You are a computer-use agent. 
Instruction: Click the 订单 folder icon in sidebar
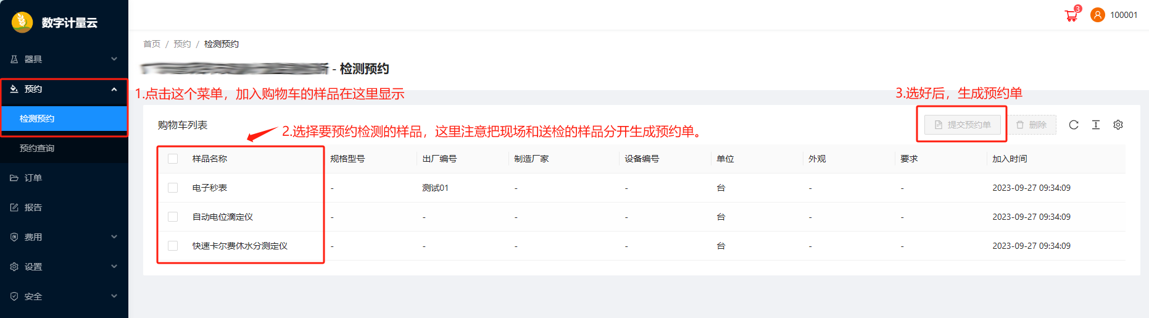pos(14,178)
